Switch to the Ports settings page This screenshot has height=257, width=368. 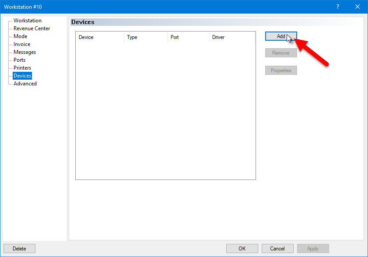(19, 60)
